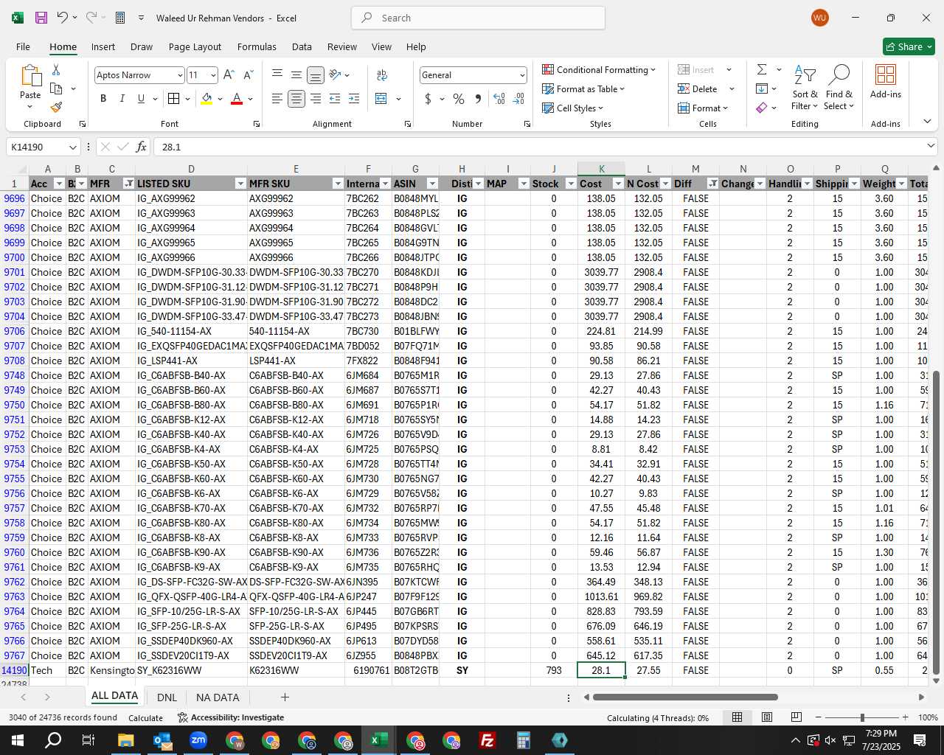Switch to the Insert ribbon tab
944x755 pixels.
click(103, 46)
